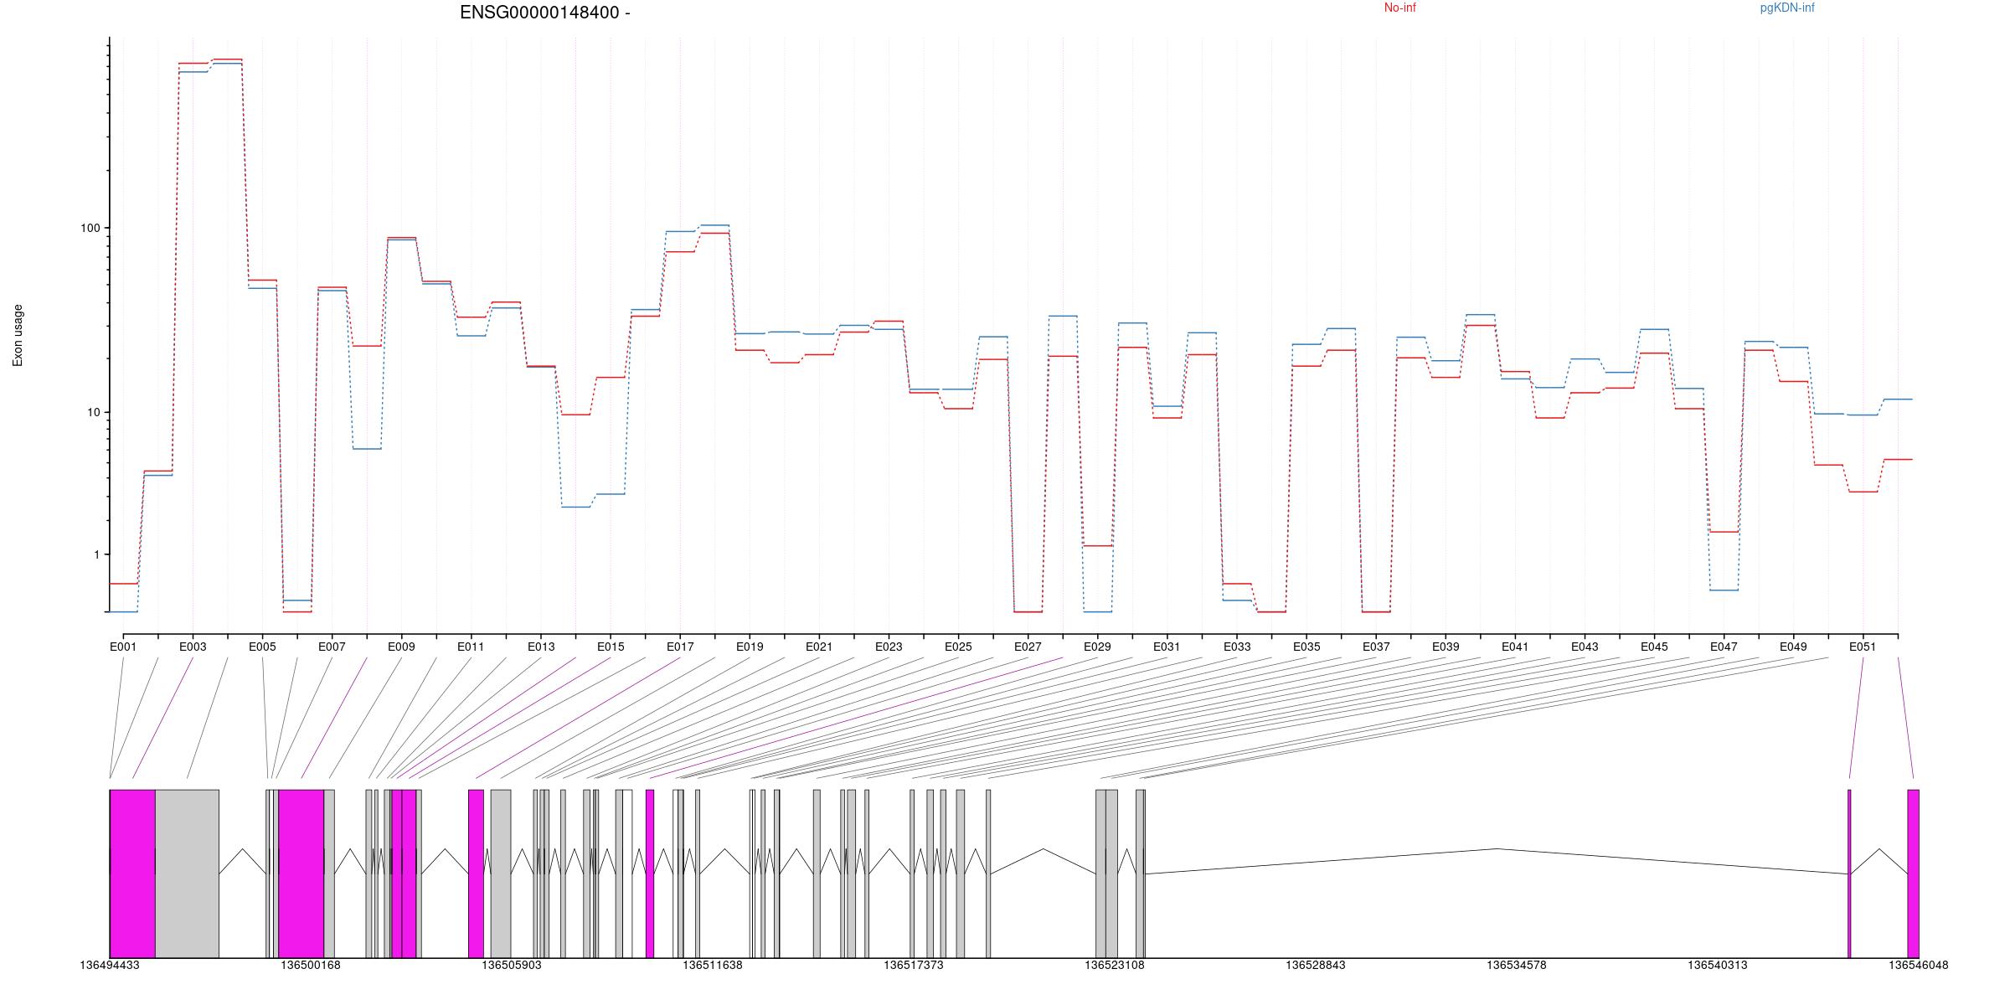Click the E045 exon axis label
Screen dimensions: 2010x1005
click(x=1654, y=647)
